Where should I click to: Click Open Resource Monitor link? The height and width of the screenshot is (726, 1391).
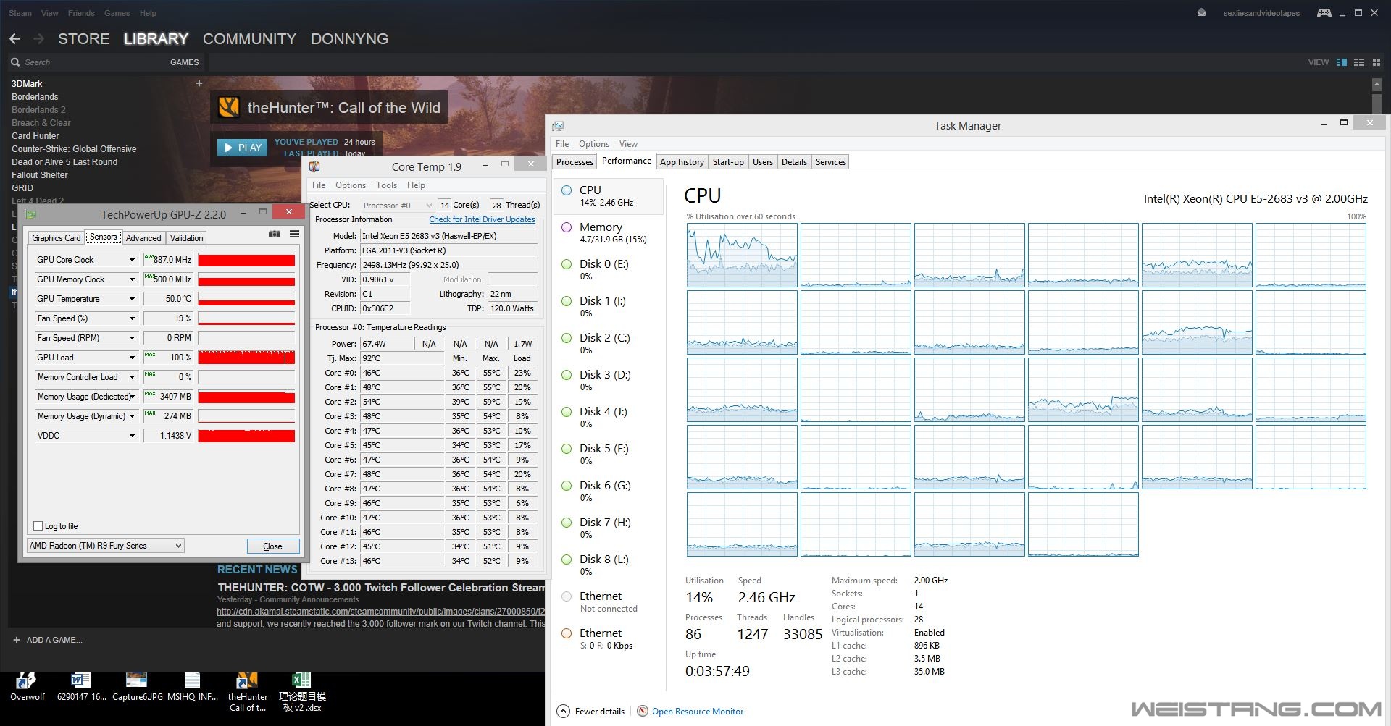click(x=698, y=712)
